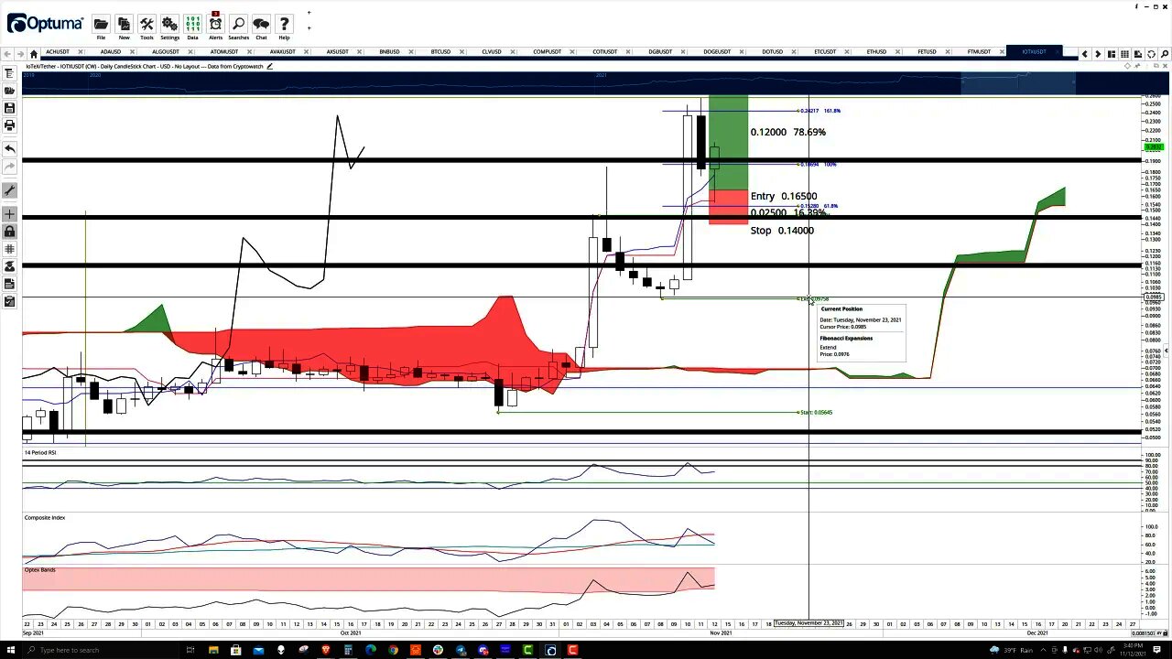
Task: Open the Settings menu
Action: pos(169,27)
